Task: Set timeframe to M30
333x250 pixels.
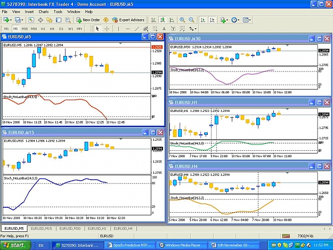Action: pyautogui.click(x=34, y=29)
